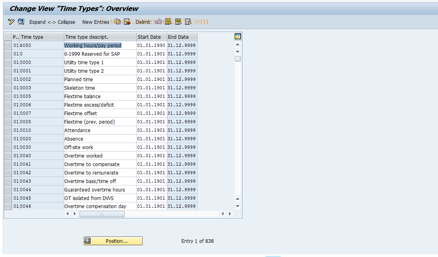Click the Flextime (prev. period) description cell
This screenshot has height=257, width=438.
click(100, 122)
